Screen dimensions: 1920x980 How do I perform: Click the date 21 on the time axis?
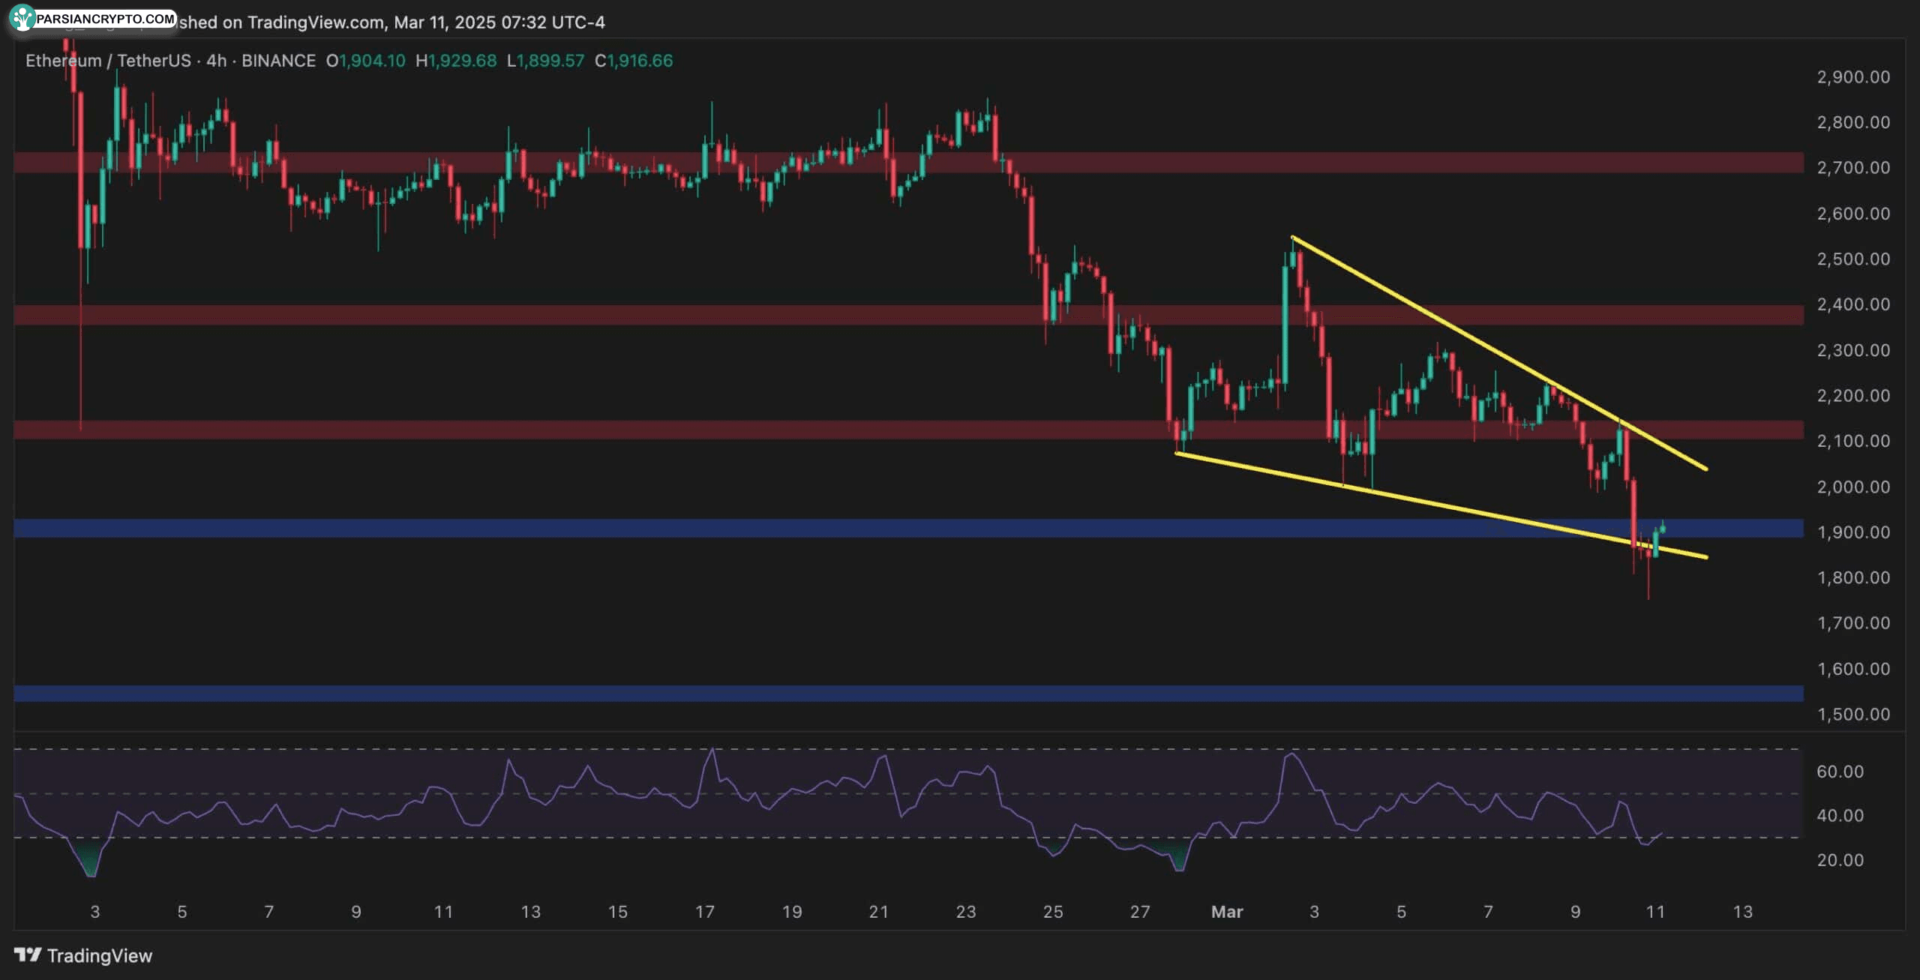[878, 912]
